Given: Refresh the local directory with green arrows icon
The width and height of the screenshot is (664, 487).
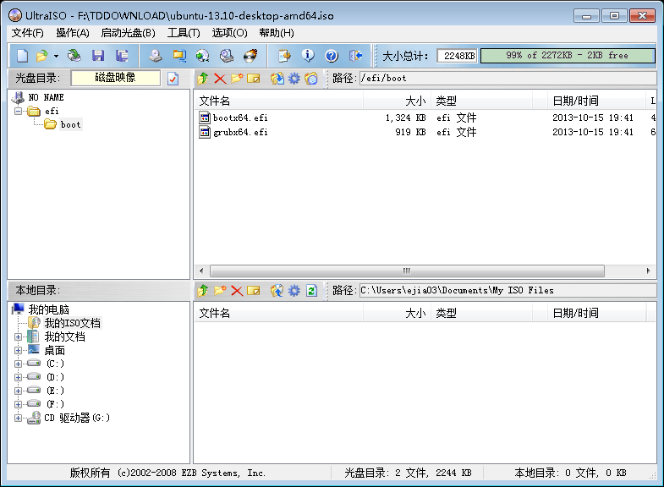Looking at the screenshot, I should 311,290.
